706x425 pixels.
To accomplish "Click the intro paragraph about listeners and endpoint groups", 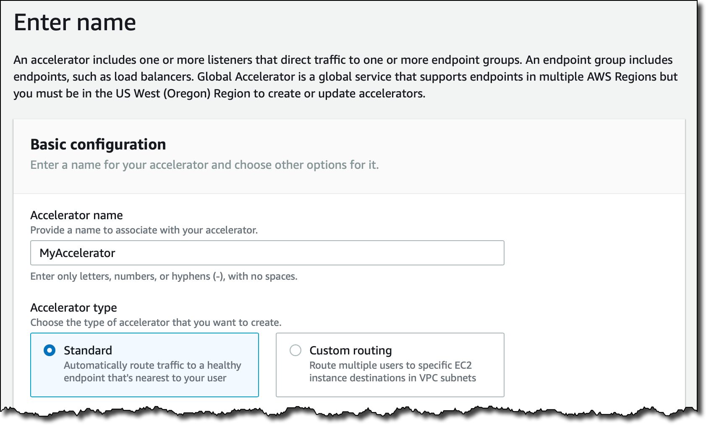I will click(269, 60).
